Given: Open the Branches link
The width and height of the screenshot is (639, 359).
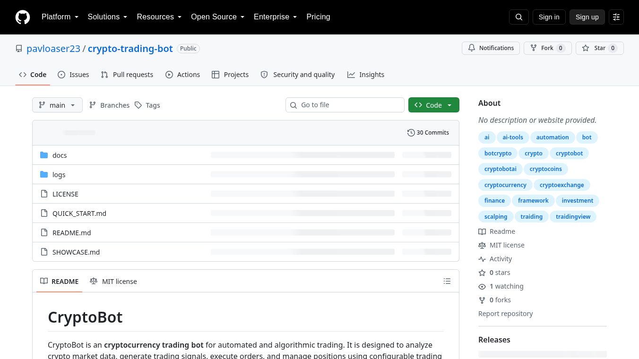Looking at the screenshot, I should (109, 105).
